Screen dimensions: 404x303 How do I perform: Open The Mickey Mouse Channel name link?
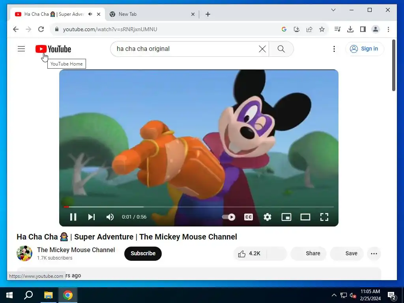coord(76,250)
